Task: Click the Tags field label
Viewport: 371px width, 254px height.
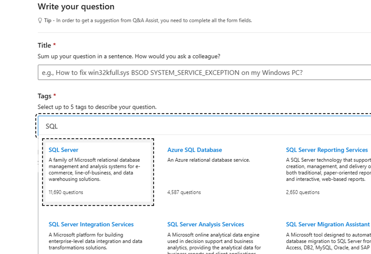Action: 45,96
